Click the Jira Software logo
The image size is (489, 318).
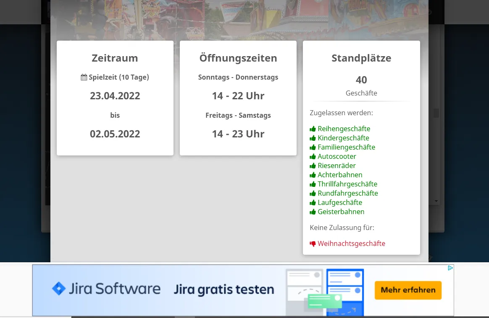click(106, 289)
